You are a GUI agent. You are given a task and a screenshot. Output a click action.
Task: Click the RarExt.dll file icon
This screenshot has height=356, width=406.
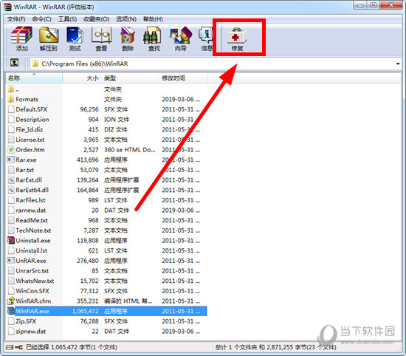coord(11,180)
